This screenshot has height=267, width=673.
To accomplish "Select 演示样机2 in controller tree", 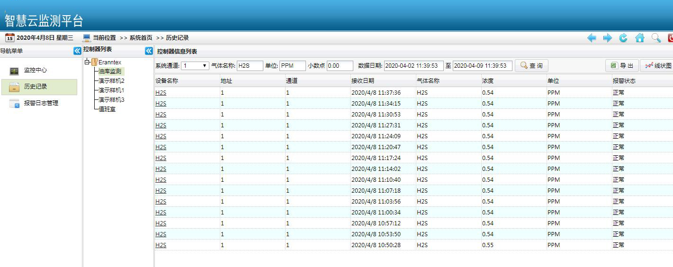I will (111, 81).
